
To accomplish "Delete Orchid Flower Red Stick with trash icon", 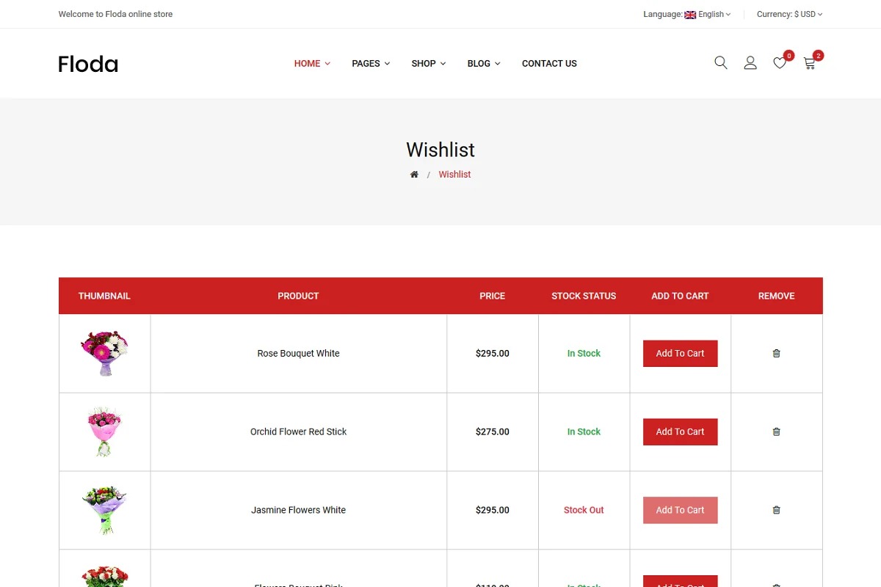I will click(776, 432).
